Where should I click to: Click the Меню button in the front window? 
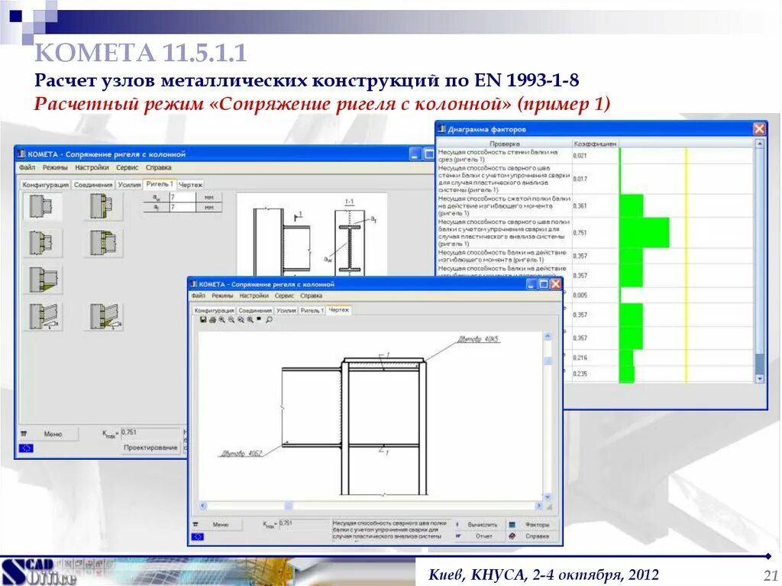[217, 525]
